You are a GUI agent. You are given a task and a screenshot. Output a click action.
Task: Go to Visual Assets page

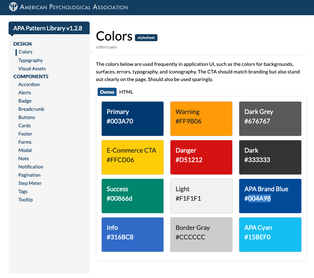[32, 68]
